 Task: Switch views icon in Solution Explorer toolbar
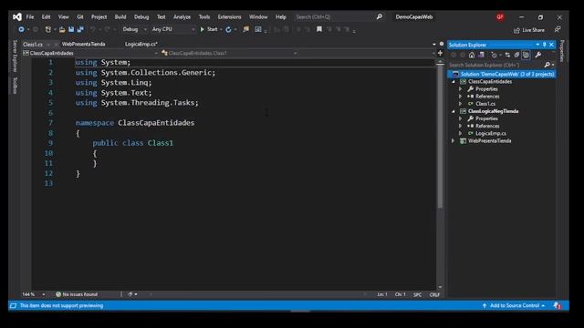[x=481, y=55]
